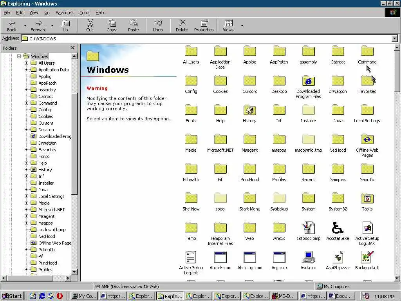Open the Address bar dropdown
The width and height of the screenshot is (401, 301).
395,39
